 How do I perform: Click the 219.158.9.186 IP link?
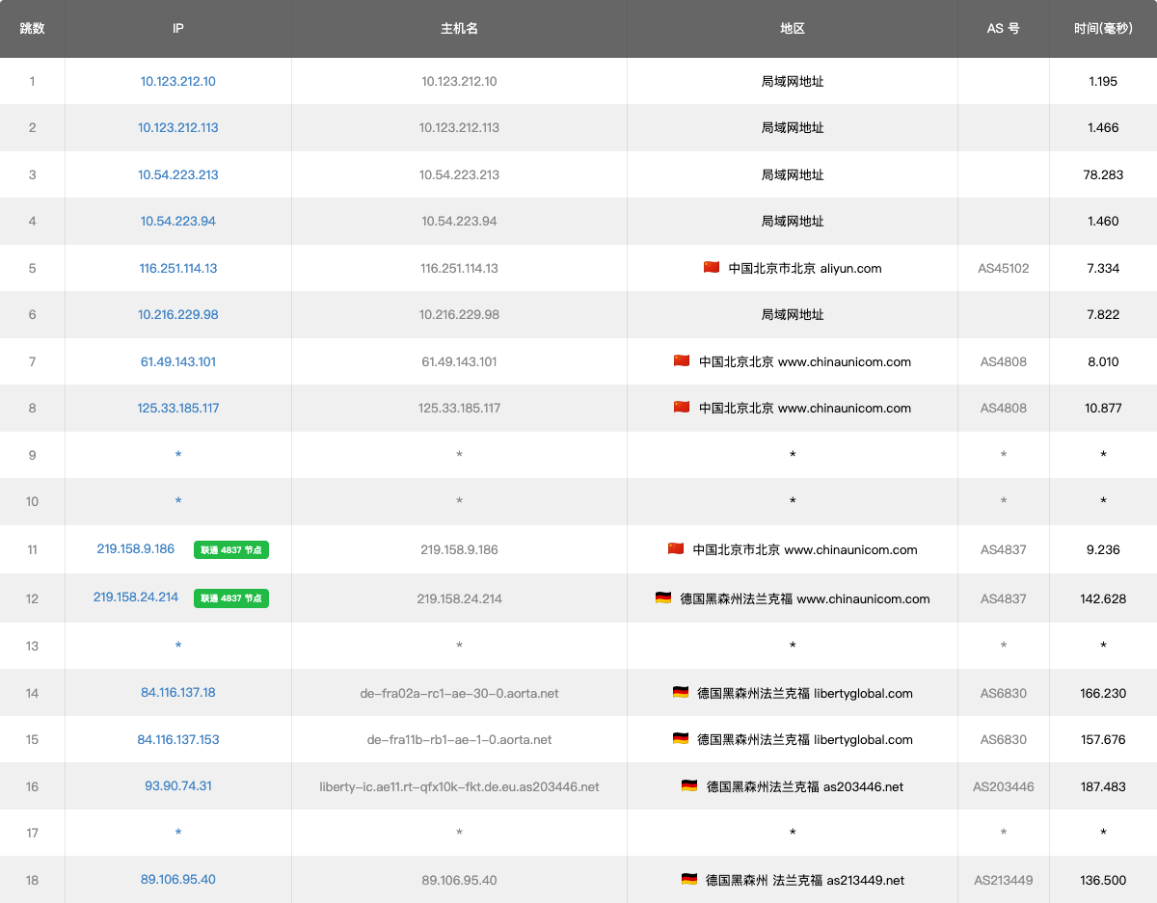coord(135,549)
